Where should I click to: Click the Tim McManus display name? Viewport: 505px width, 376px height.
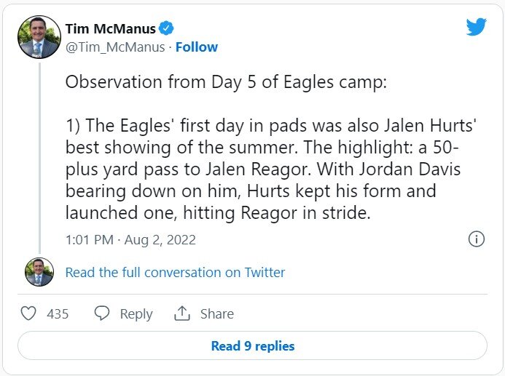109,29
